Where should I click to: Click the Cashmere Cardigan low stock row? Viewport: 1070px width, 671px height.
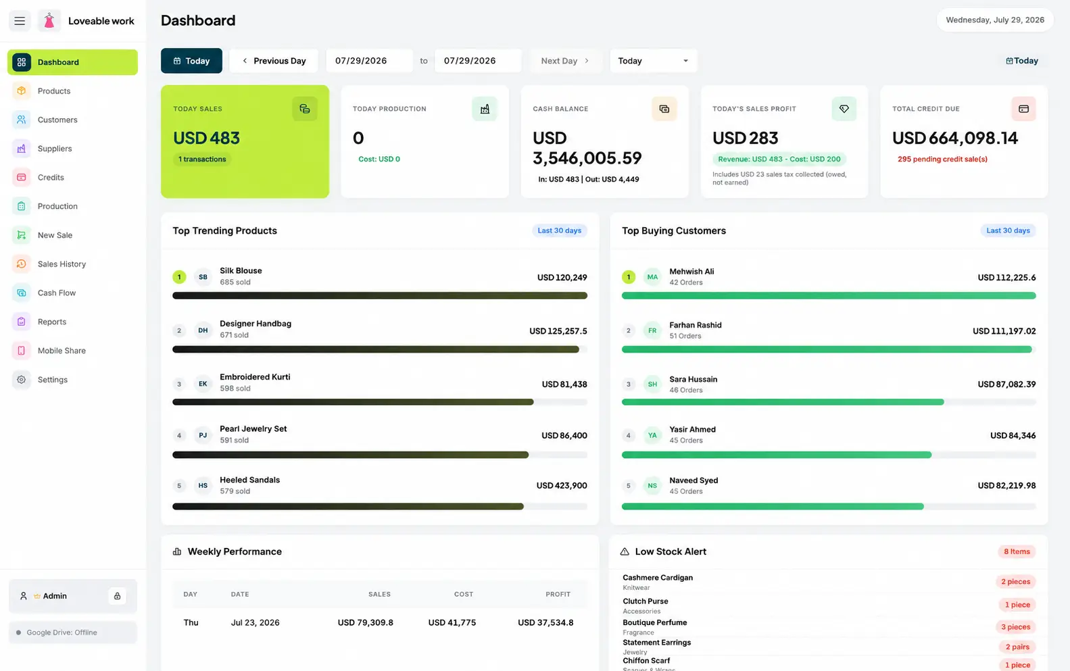click(829, 582)
